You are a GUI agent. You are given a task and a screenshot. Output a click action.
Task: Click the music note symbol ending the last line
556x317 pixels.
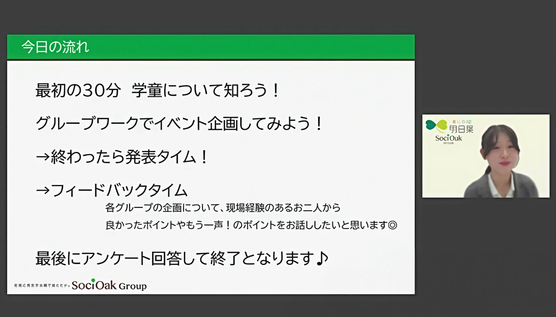322,258
